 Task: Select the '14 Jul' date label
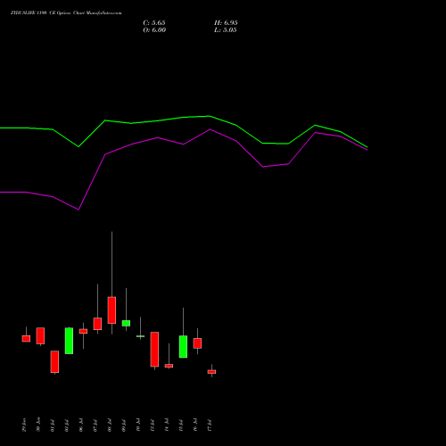coord(167,425)
